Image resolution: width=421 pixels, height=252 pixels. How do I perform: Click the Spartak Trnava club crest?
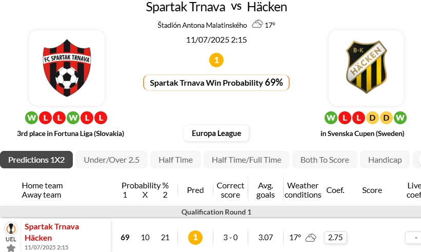tap(67, 68)
